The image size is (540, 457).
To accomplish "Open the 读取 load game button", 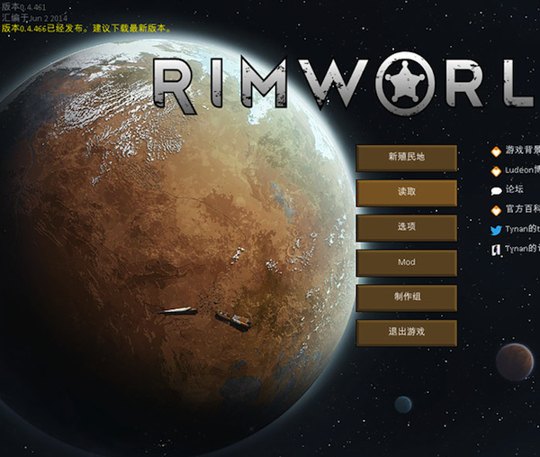I will [x=407, y=193].
